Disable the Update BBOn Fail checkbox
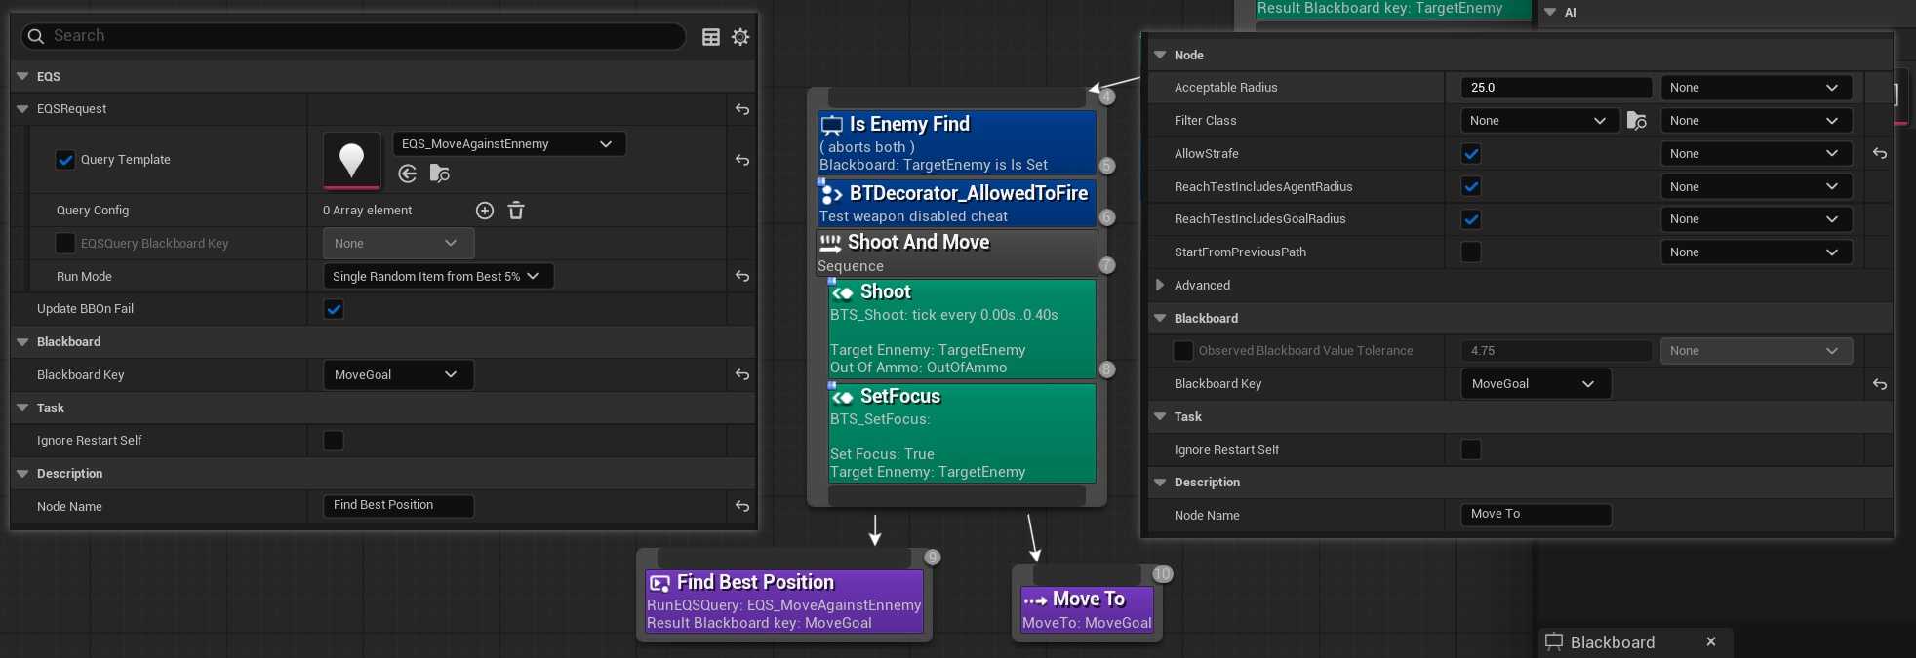The image size is (1916, 658). coord(334,309)
